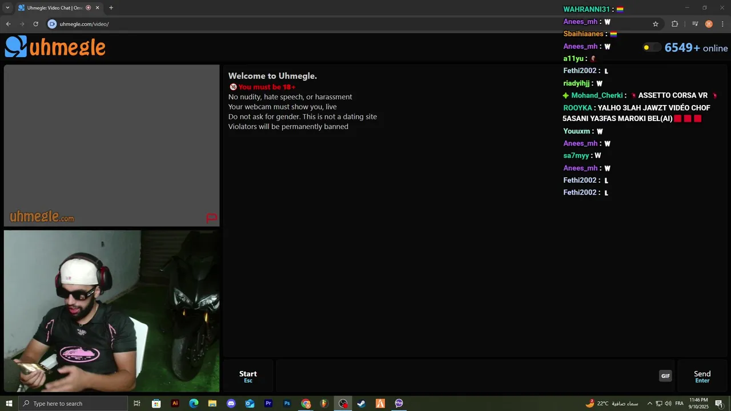Screen dimensions: 731x411
Task: Launch Adobe Illustrator from taskbar
Action: tap(175, 404)
